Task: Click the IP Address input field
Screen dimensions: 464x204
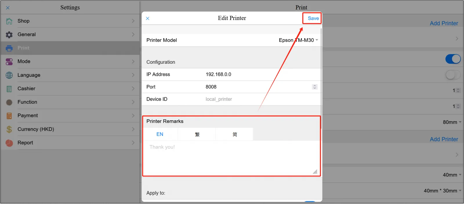Action: pos(261,74)
